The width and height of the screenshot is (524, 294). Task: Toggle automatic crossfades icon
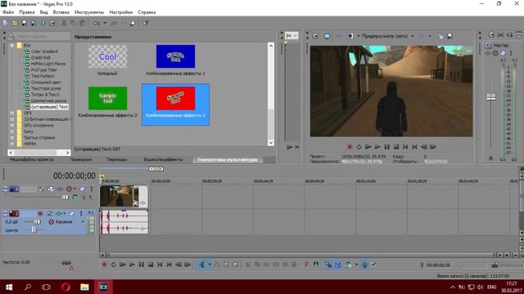(338, 265)
